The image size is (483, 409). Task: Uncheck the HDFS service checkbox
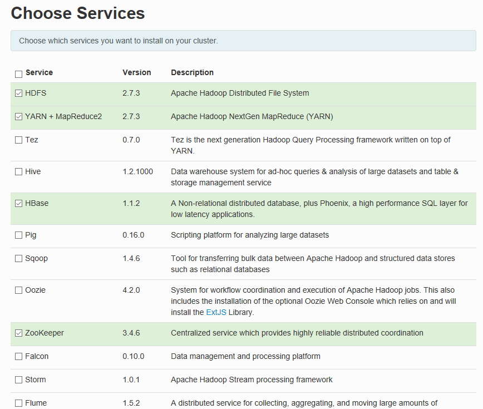(x=19, y=93)
